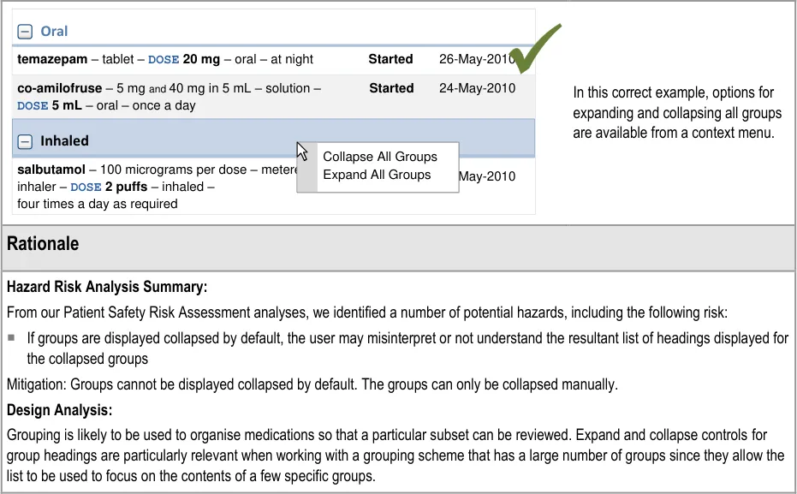Select the salbutamol medication name
The image size is (797, 494).
(51, 170)
